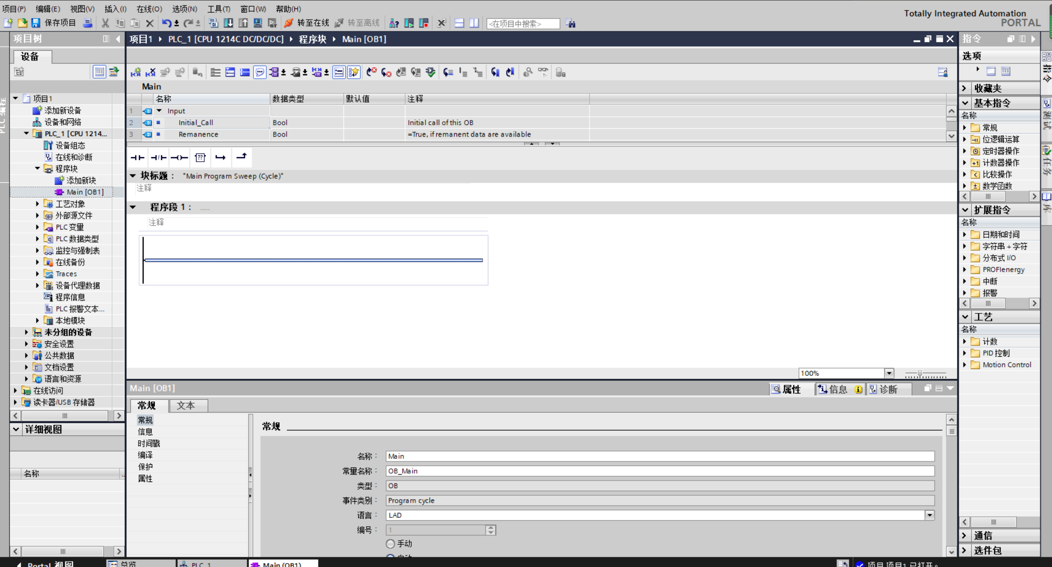Insert an output coil element
Image resolution: width=1052 pixels, height=567 pixels.
[179, 158]
